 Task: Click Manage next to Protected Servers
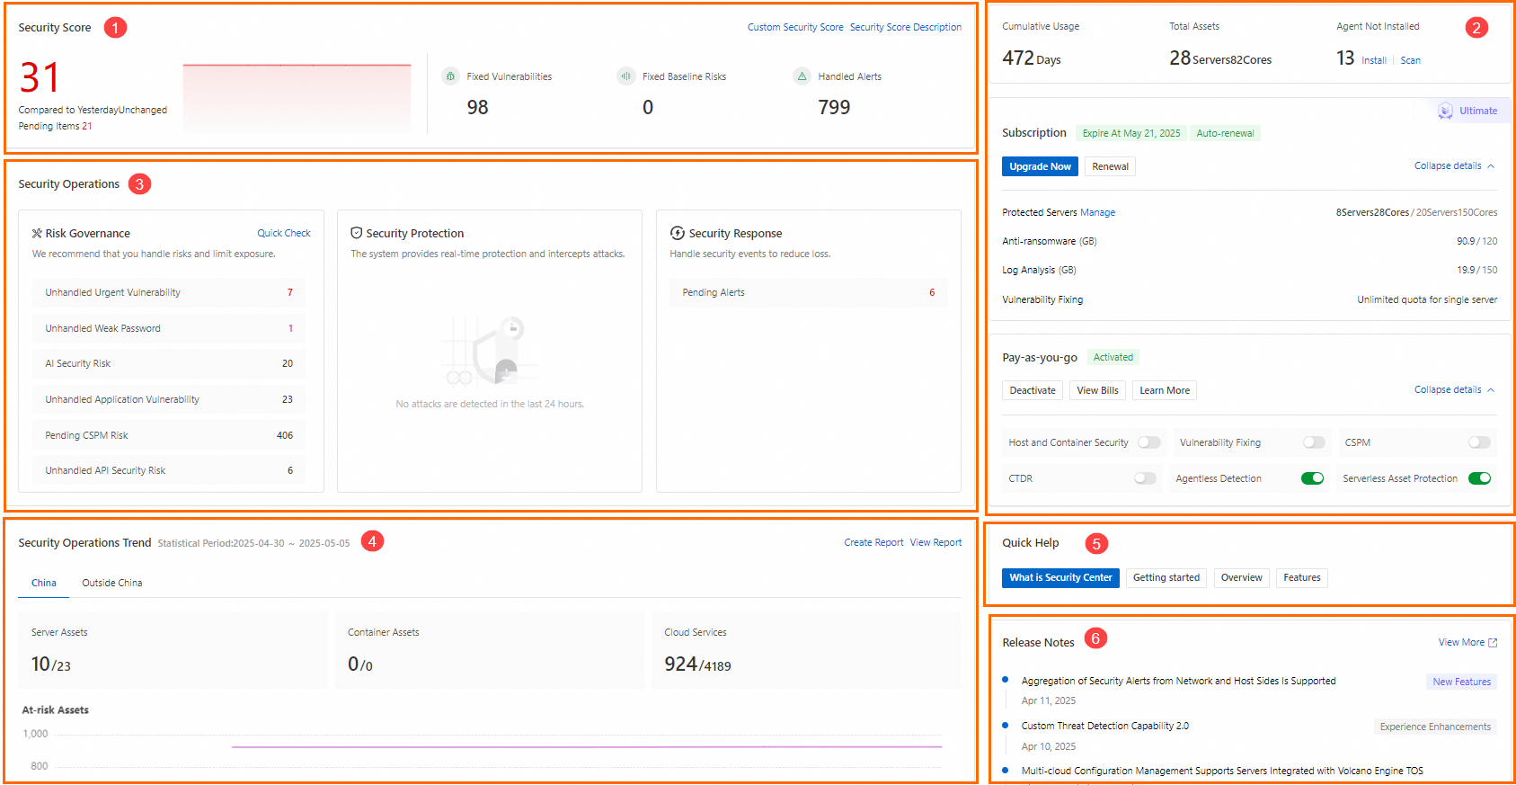(x=1097, y=212)
